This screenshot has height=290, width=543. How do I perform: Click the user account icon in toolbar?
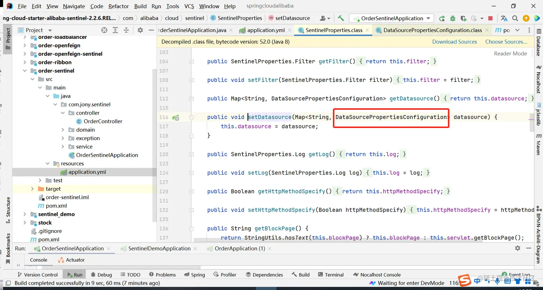point(325,18)
